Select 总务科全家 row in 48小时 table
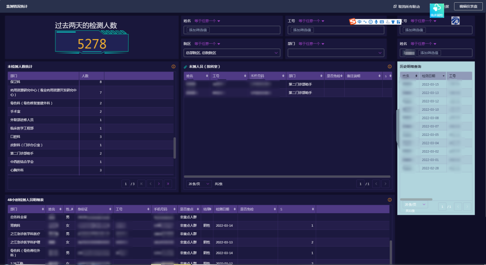 tap(199, 217)
